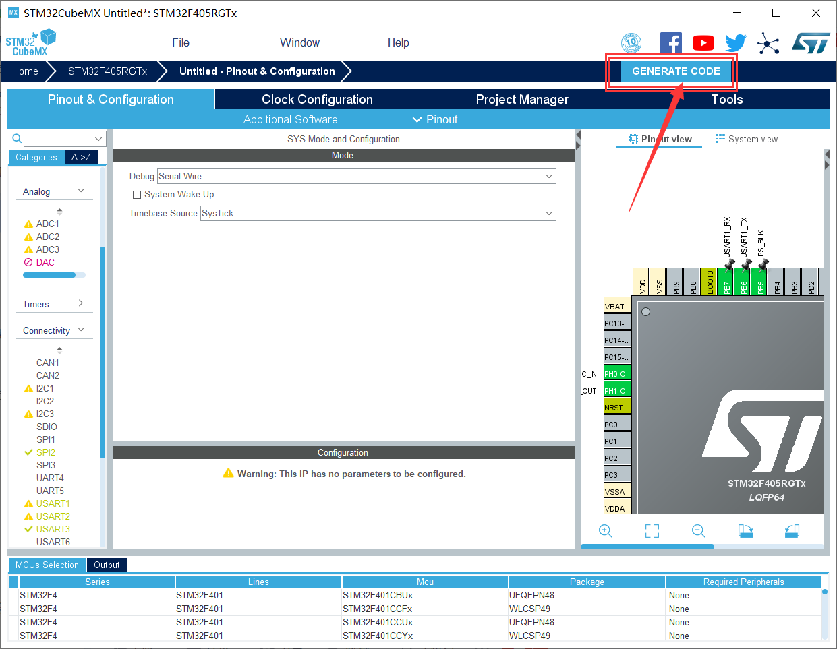Select pin PB6 on the chip
The width and height of the screenshot is (837, 649).
[742, 281]
